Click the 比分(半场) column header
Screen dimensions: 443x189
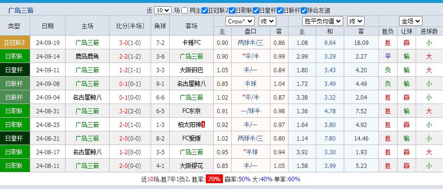[x=130, y=26]
